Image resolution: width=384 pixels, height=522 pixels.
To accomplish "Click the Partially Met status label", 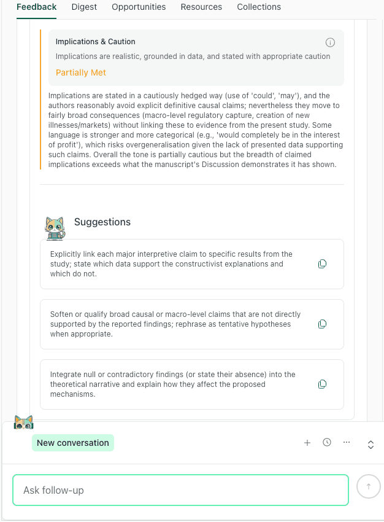I will click(x=80, y=72).
